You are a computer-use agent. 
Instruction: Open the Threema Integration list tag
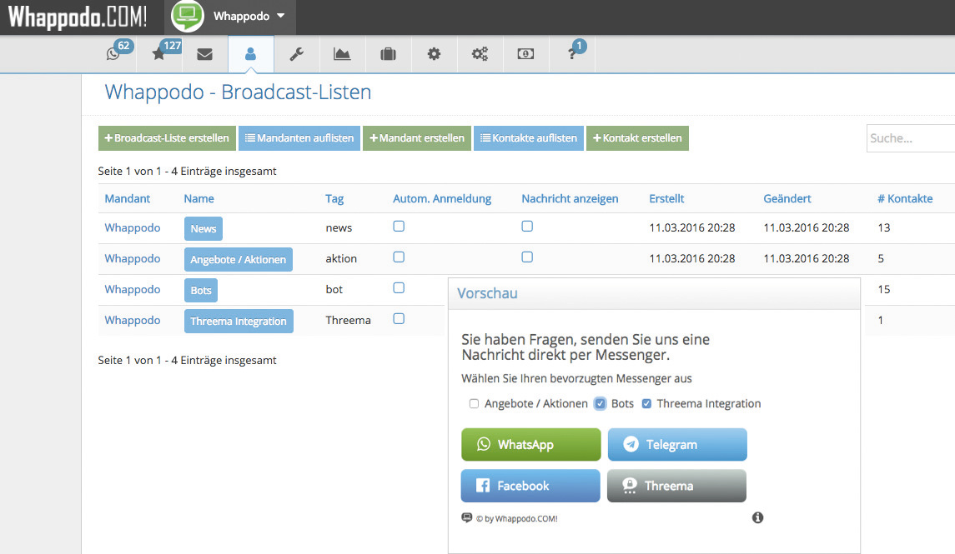pyautogui.click(x=239, y=321)
